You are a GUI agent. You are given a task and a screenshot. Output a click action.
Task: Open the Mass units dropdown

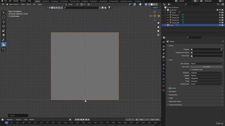click(x=206, y=78)
